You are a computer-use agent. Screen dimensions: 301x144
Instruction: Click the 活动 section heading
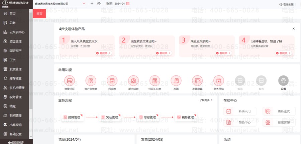pyautogui.click(x=227, y=140)
